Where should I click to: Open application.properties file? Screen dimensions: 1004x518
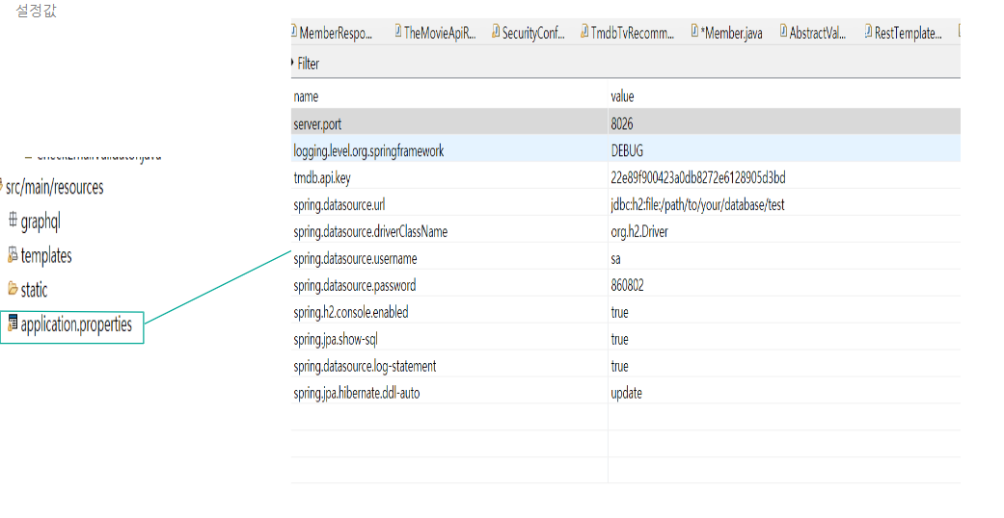(76, 324)
